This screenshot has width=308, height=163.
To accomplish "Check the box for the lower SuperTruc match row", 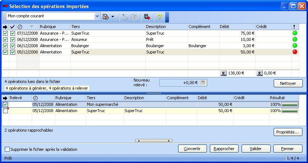I will [x=5, y=111].
